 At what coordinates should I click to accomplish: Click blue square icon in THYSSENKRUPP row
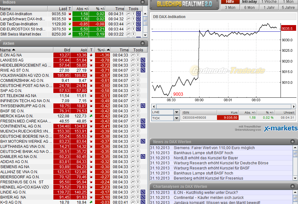click(143, 106)
